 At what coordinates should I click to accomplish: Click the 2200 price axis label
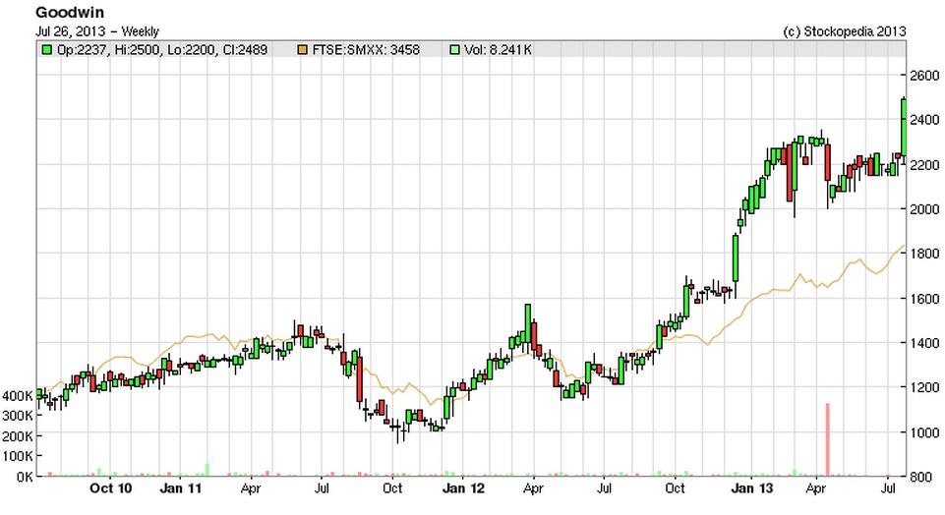click(924, 165)
